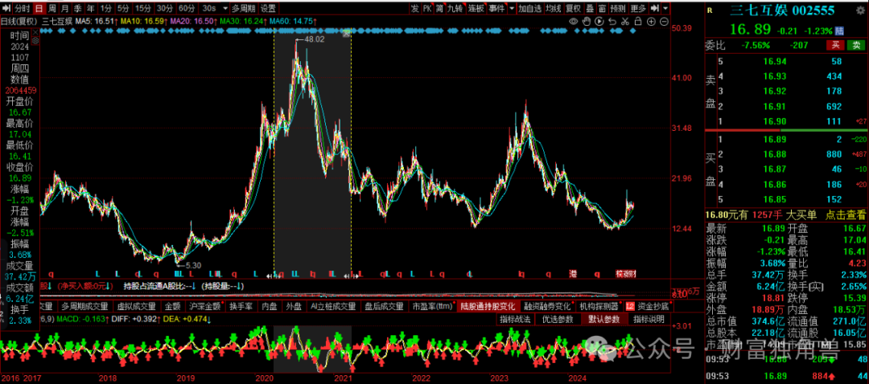Image resolution: width=869 pixels, height=384 pixels.
Task: Toggle the 简 simple mode button
Action: click(441, 8)
